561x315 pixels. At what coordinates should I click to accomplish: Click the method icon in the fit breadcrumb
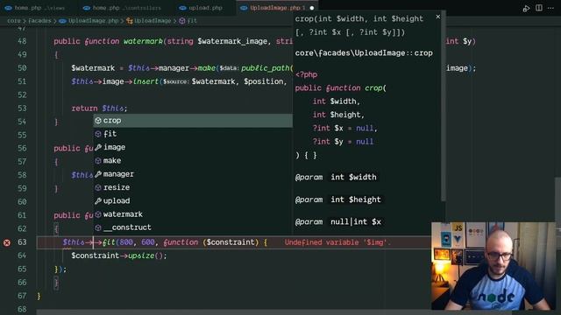point(182,21)
